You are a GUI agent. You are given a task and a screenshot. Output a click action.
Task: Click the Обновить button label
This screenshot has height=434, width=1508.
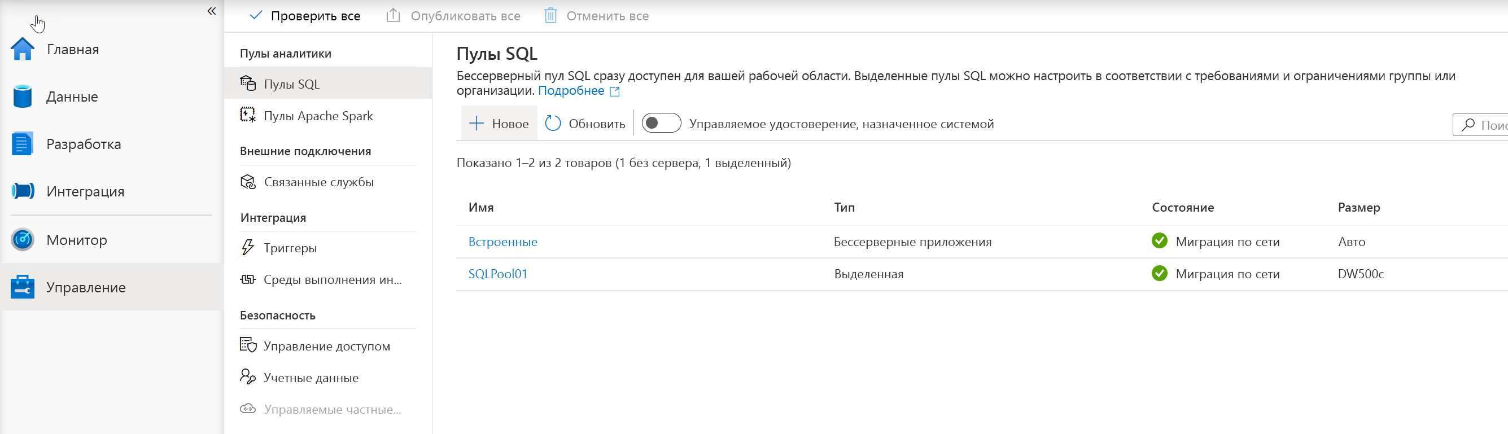click(597, 124)
